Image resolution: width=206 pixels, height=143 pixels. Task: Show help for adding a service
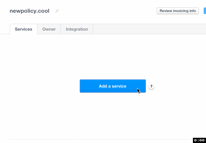click(151, 87)
